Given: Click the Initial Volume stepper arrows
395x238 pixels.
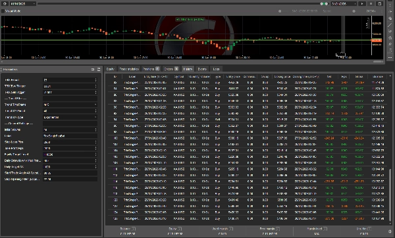Looking at the screenshot, I should click(x=95, y=130).
